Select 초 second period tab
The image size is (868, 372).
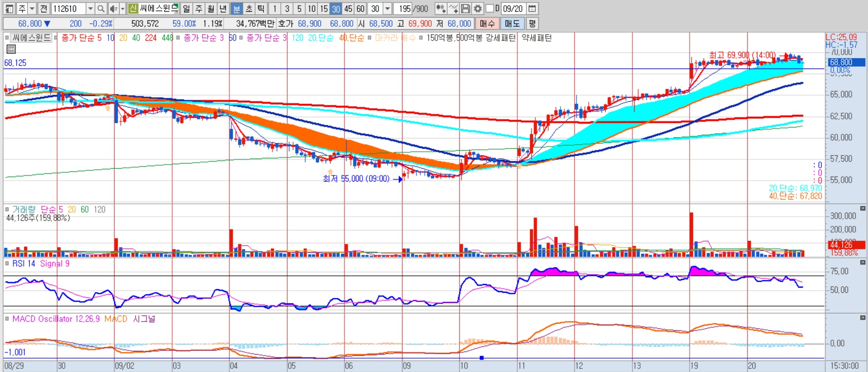pyautogui.click(x=249, y=9)
